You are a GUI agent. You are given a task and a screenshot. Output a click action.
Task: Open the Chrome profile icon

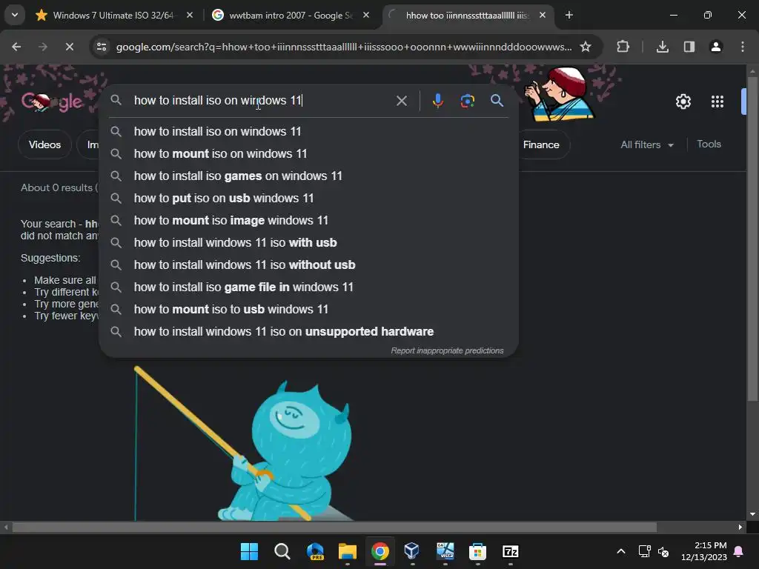coord(716,47)
